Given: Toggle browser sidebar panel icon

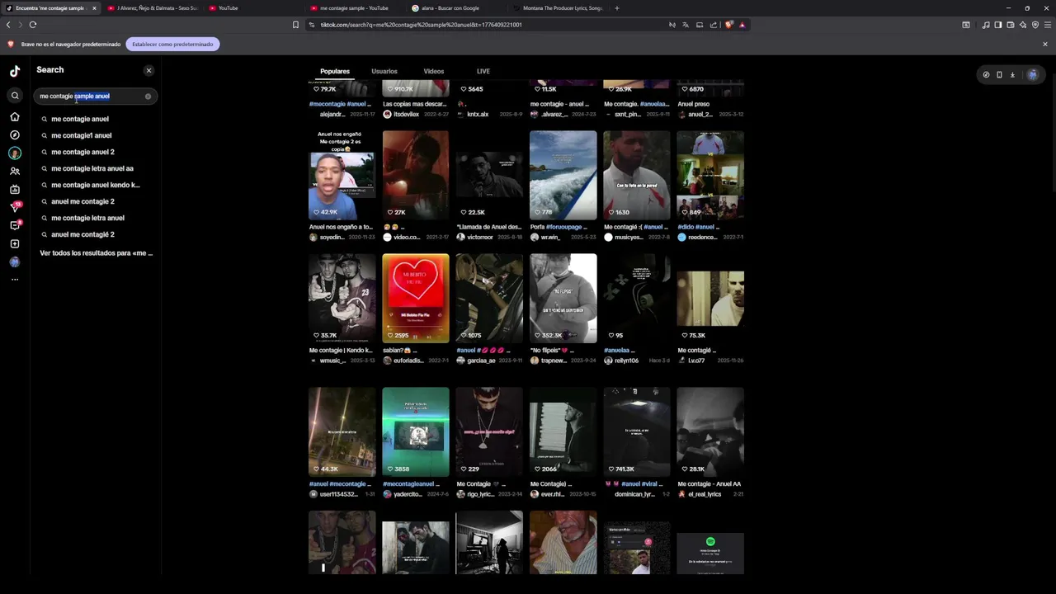Looking at the screenshot, I should [x=998, y=25].
